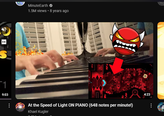
Task: Open the orange thumbnail on right edge
Action: pos(161,60)
